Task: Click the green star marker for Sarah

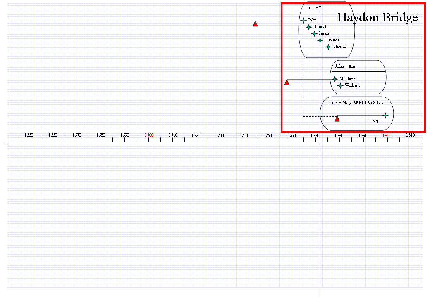Action: [x=314, y=34]
